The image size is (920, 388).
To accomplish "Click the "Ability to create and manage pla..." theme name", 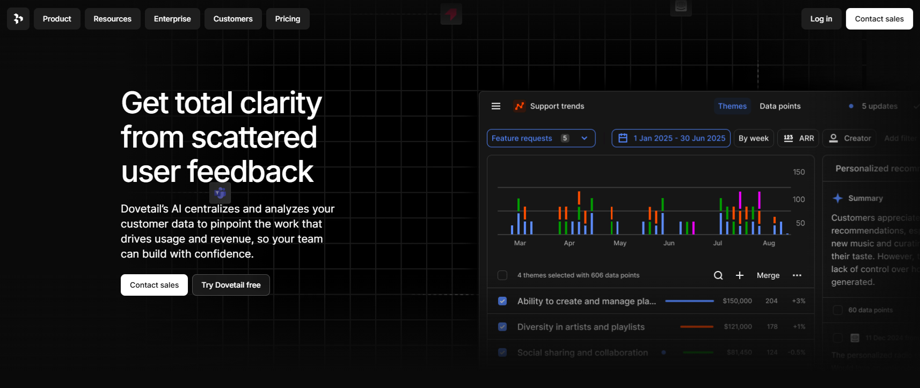I will click(587, 301).
